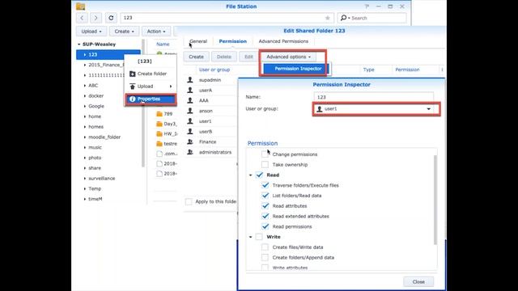Viewport: 518px width, 291px height.
Task: Click the .com file icon
Action: 159,154
